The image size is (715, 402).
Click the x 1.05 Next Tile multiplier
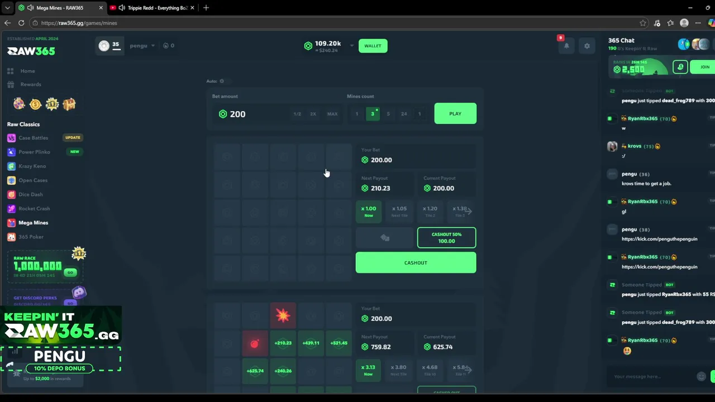point(399,212)
